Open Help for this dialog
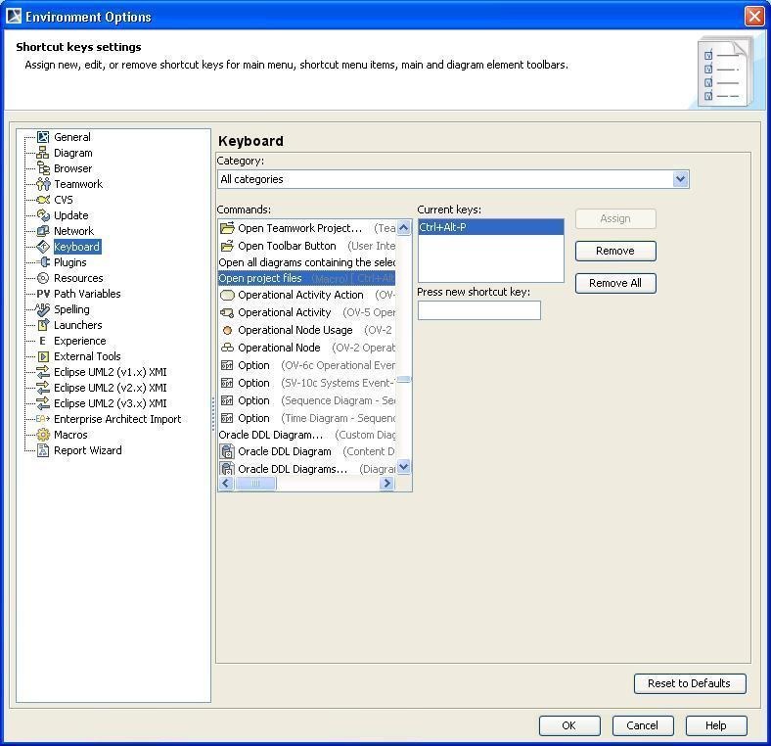 click(716, 725)
